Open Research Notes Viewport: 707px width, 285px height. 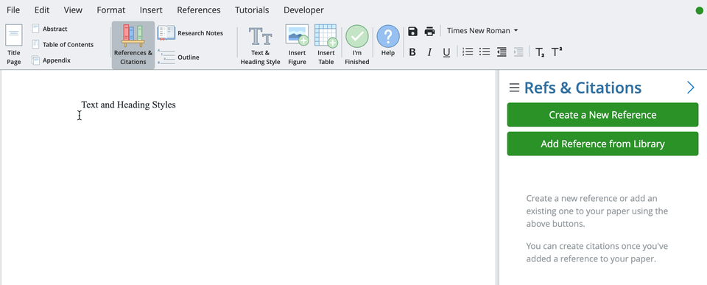coord(190,33)
